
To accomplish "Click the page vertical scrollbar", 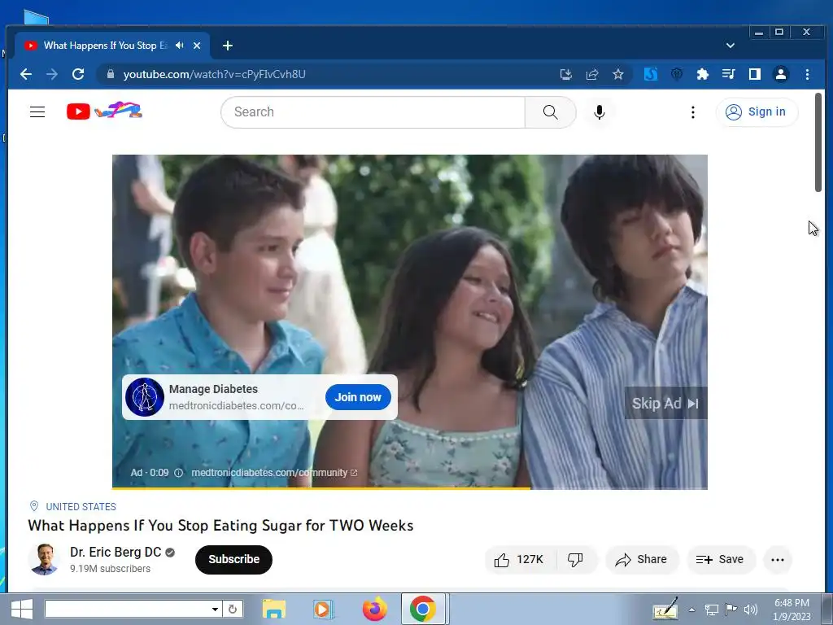I will (818, 142).
